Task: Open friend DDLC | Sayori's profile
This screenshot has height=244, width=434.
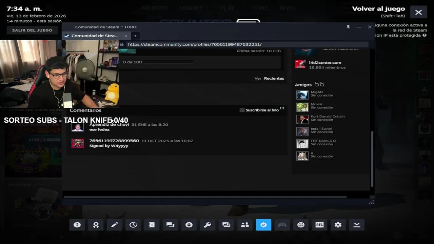Action: (321, 128)
